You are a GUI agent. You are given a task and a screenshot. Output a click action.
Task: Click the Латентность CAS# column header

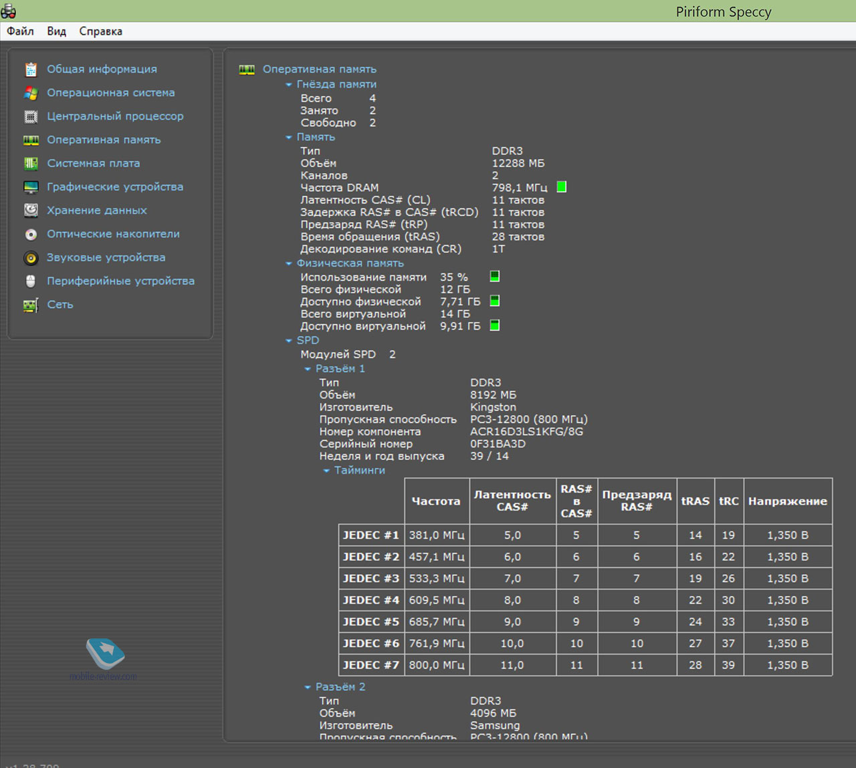[512, 501]
